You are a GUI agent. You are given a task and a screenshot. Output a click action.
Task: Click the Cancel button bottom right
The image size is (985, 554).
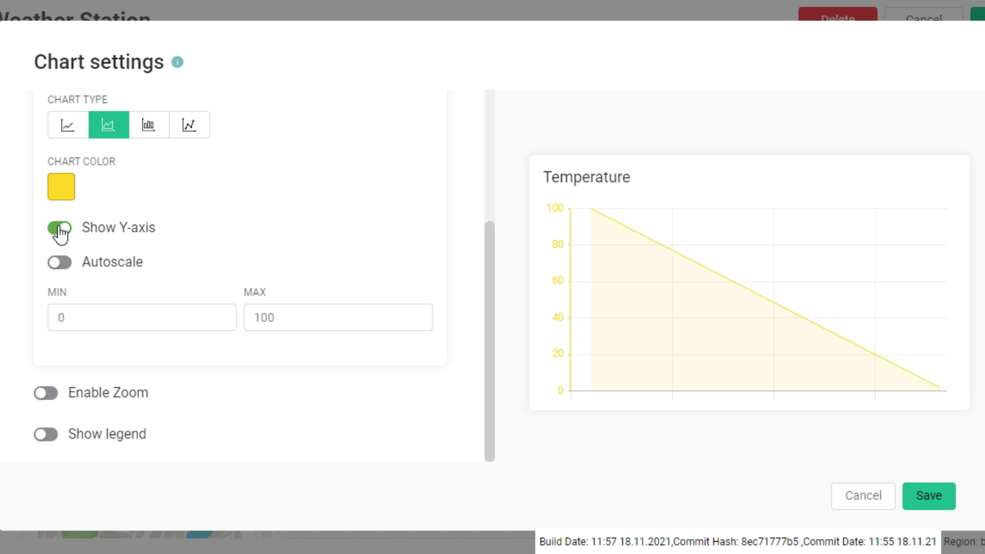tap(864, 495)
